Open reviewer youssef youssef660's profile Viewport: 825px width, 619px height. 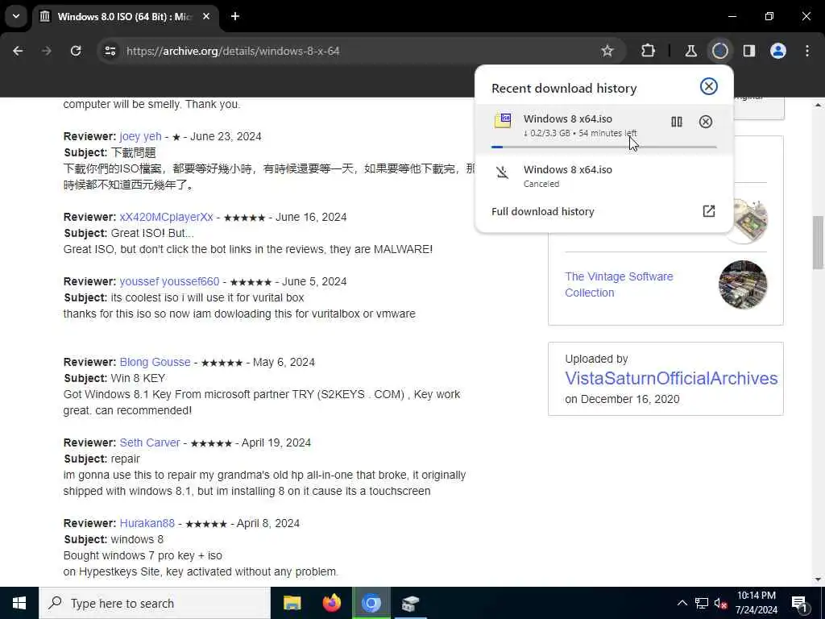169,281
